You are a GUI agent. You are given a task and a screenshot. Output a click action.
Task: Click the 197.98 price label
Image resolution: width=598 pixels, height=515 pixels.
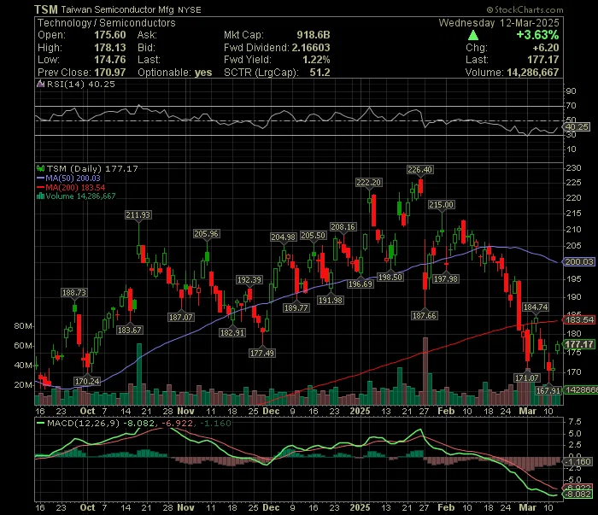tap(445, 279)
